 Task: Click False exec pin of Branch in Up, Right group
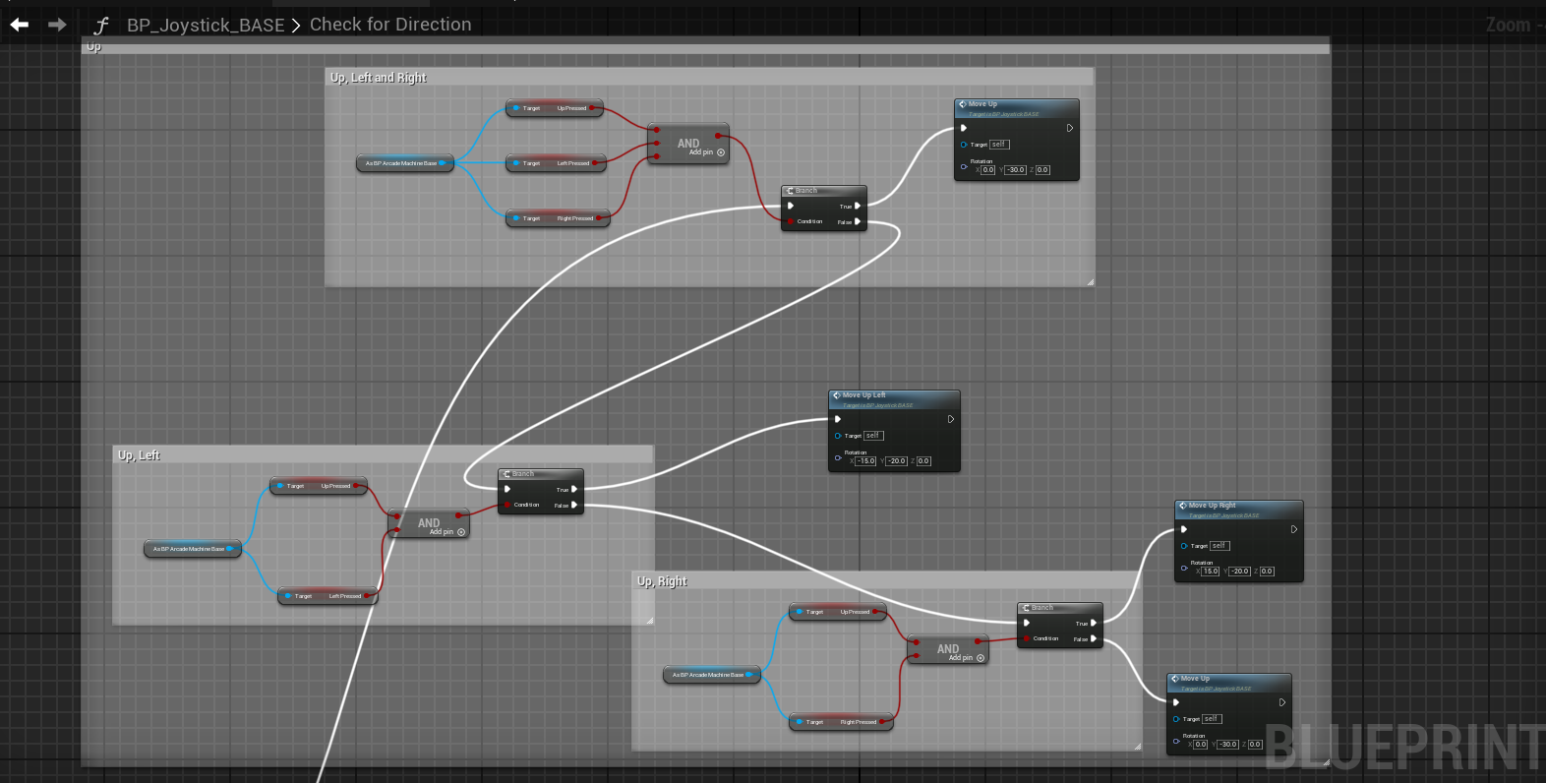(1094, 639)
